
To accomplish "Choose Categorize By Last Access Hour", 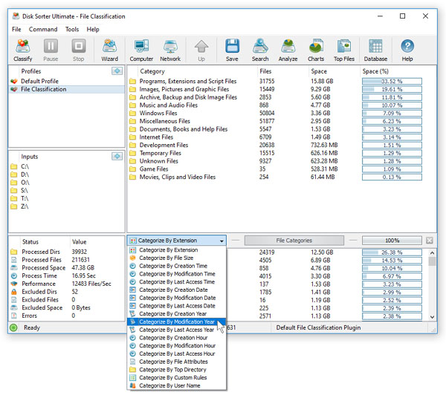I will click(x=177, y=354).
